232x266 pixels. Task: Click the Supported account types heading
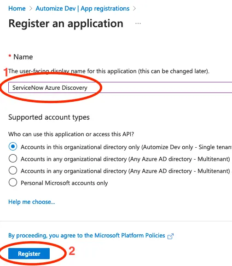point(49,117)
